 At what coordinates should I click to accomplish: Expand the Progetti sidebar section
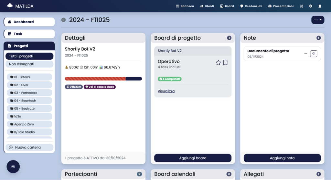click(x=29, y=46)
